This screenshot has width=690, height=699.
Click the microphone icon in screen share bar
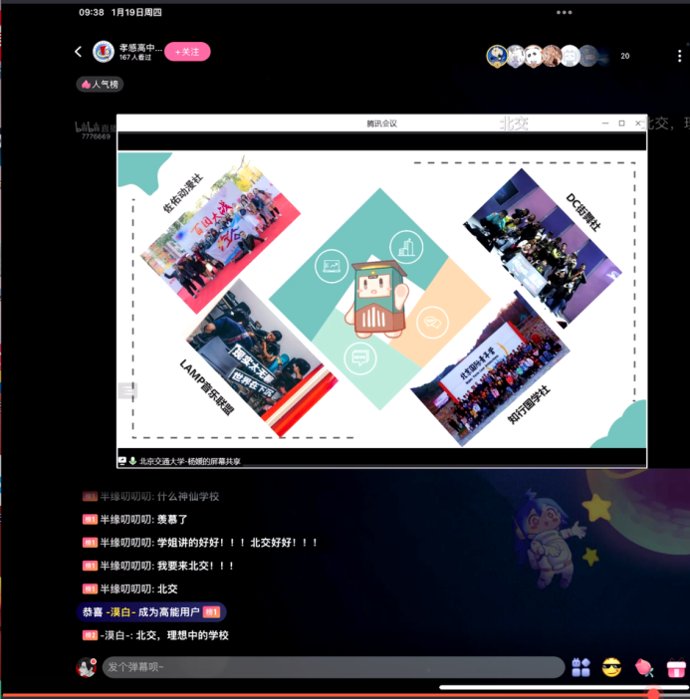coord(131,461)
